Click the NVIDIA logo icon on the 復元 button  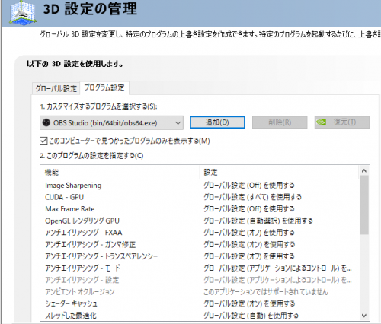tap(322, 122)
